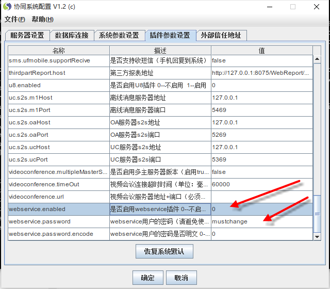This screenshot has height=289, width=330.
Task: Click description 是否支持收短信（手机回复到系统）
Action: (160, 61)
